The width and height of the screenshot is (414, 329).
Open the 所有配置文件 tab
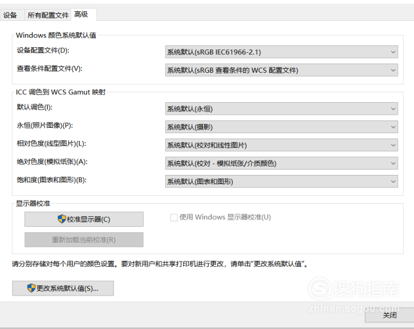click(x=48, y=15)
